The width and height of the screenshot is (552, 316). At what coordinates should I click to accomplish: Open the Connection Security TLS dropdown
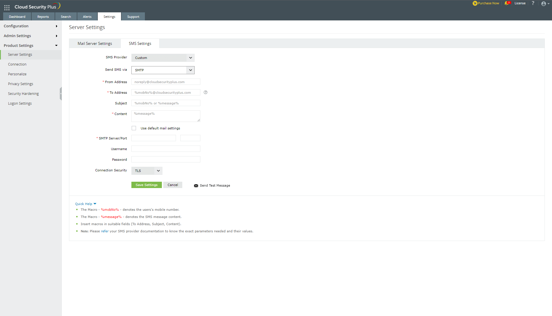147,171
